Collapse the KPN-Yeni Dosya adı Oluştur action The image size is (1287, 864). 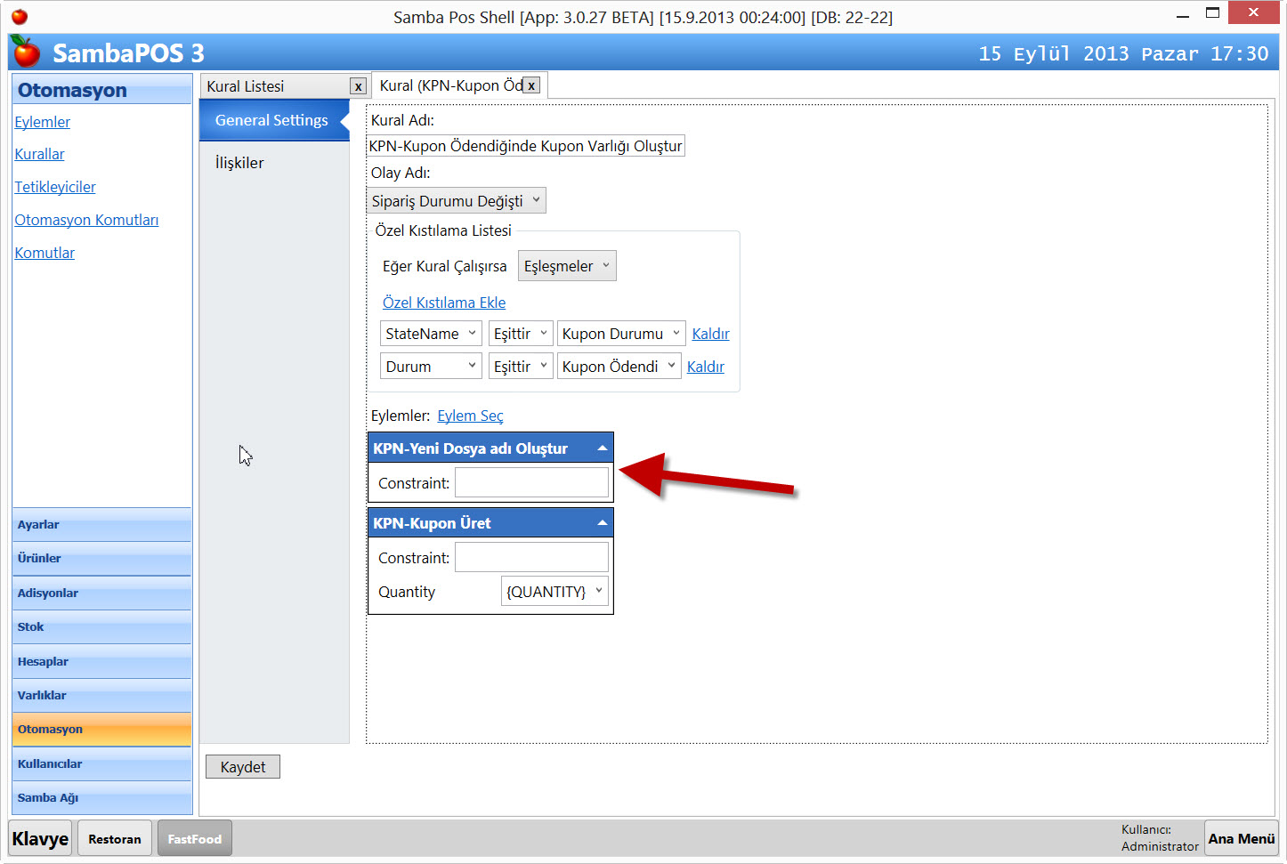coord(603,448)
